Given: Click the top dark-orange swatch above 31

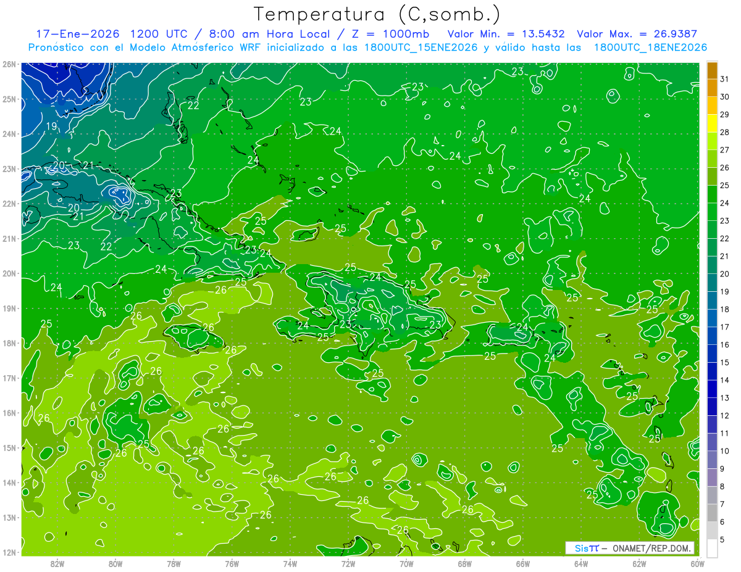Looking at the screenshot, I should click(712, 70).
